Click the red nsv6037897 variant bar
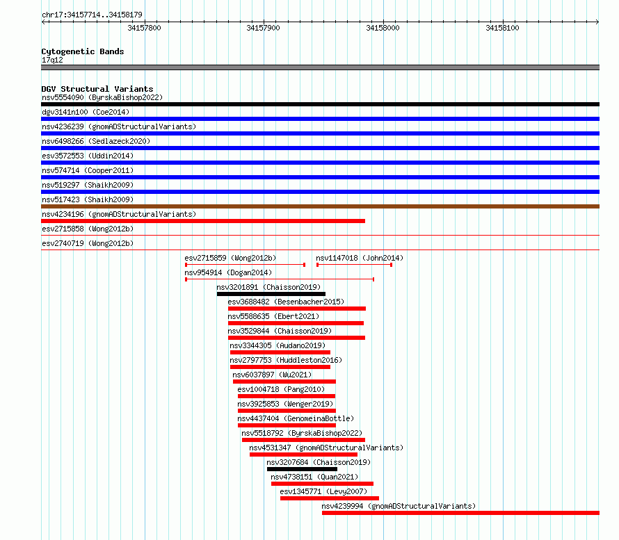Screen dimensions: 619x540 pyautogui.click(x=284, y=382)
